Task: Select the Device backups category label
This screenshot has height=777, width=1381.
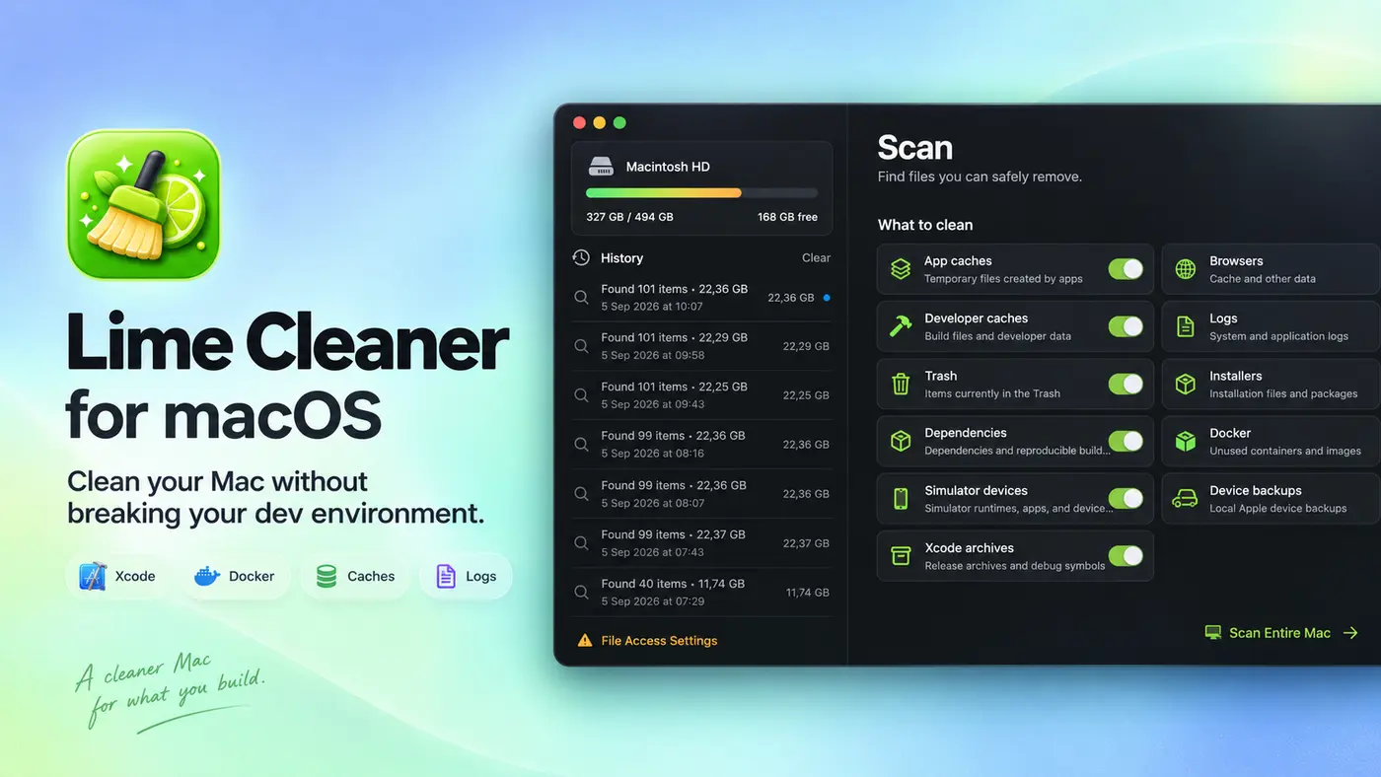Action: 1256,490
